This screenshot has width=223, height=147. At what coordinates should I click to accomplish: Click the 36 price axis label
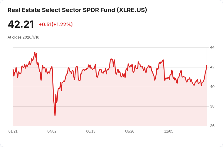(x=212, y=126)
